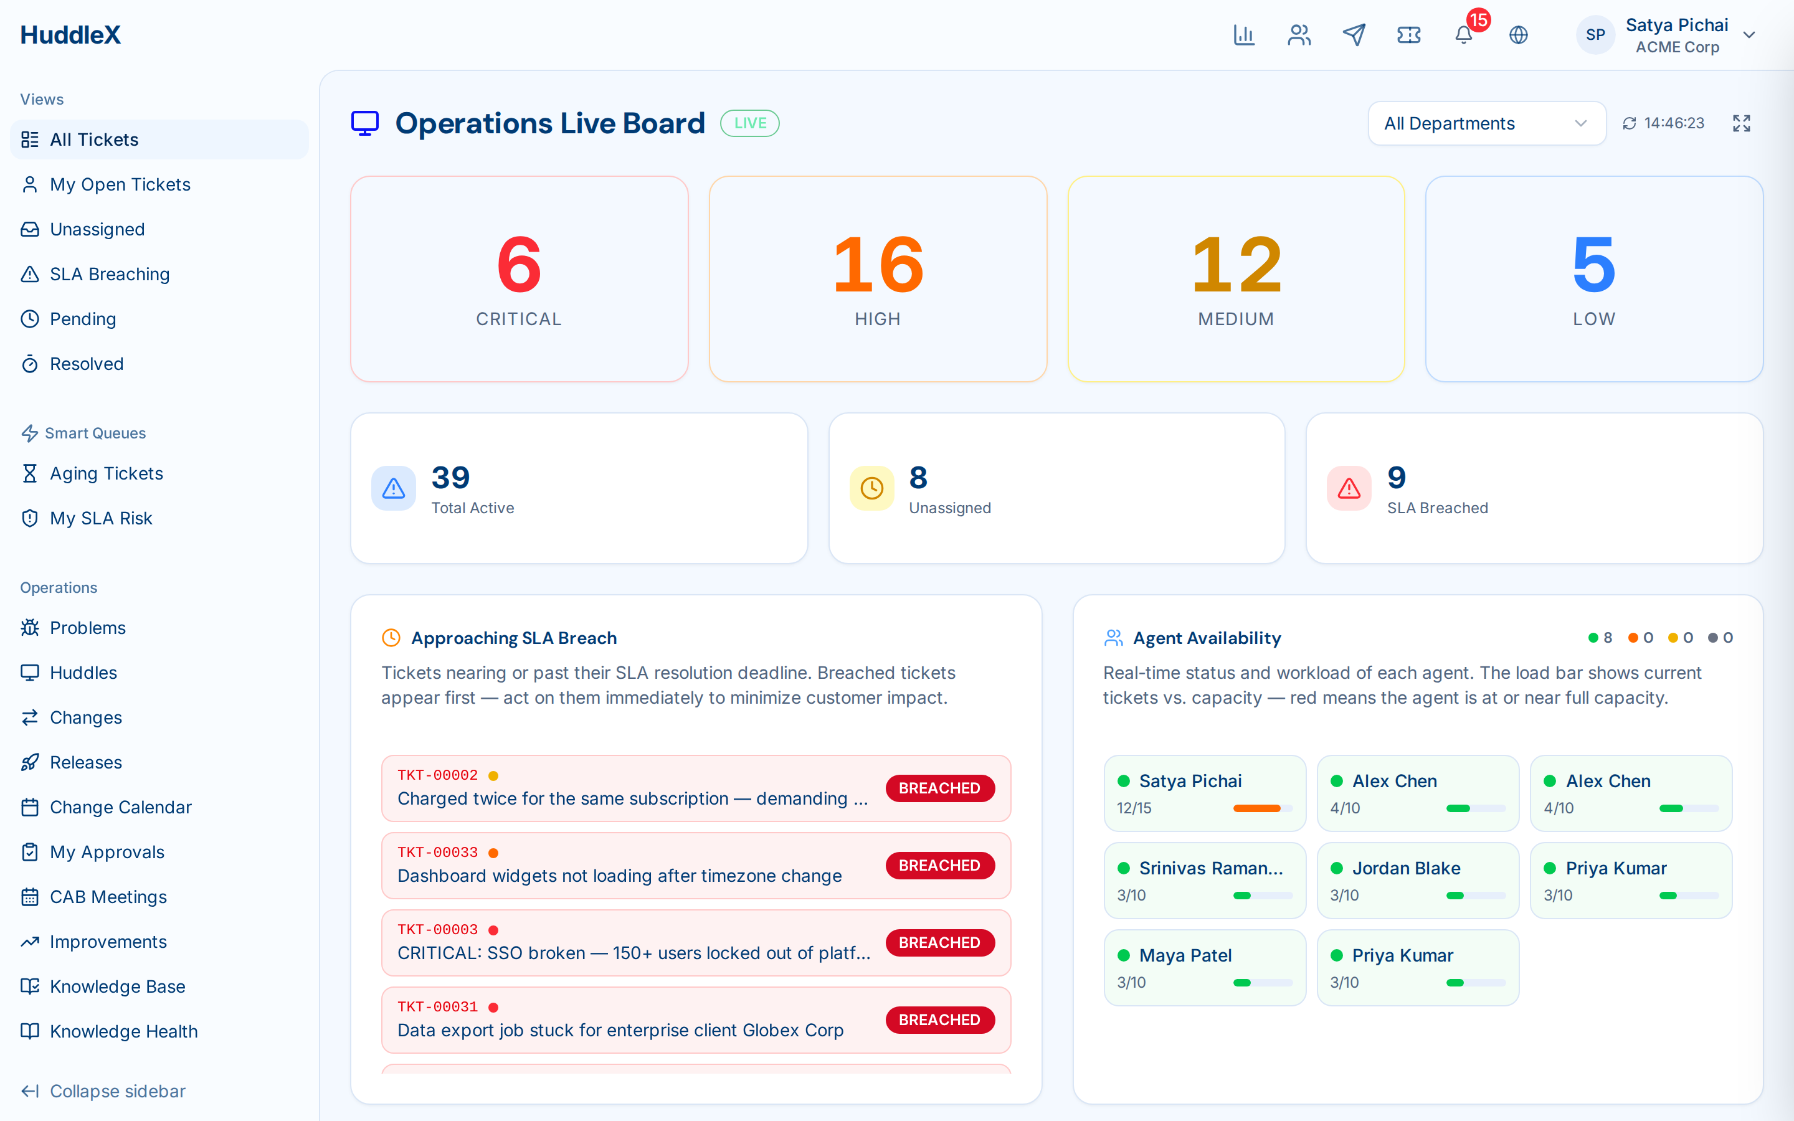Open the Pending view
This screenshot has height=1121, width=1794.
pyautogui.click(x=159, y=319)
